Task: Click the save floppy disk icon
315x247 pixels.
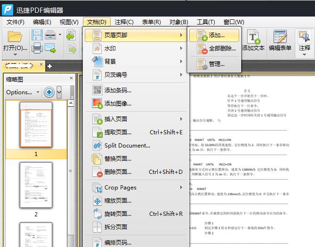Action: point(37,35)
